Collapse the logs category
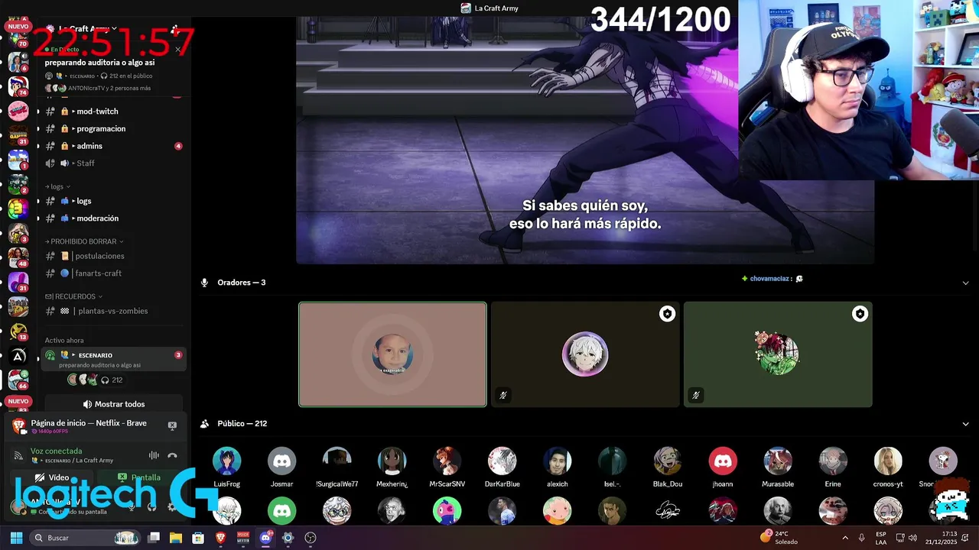Image resolution: width=979 pixels, height=550 pixels. (58, 186)
